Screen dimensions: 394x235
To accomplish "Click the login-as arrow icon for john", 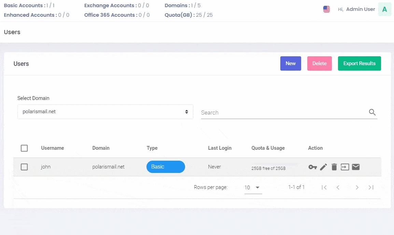I will click(345, 167).
